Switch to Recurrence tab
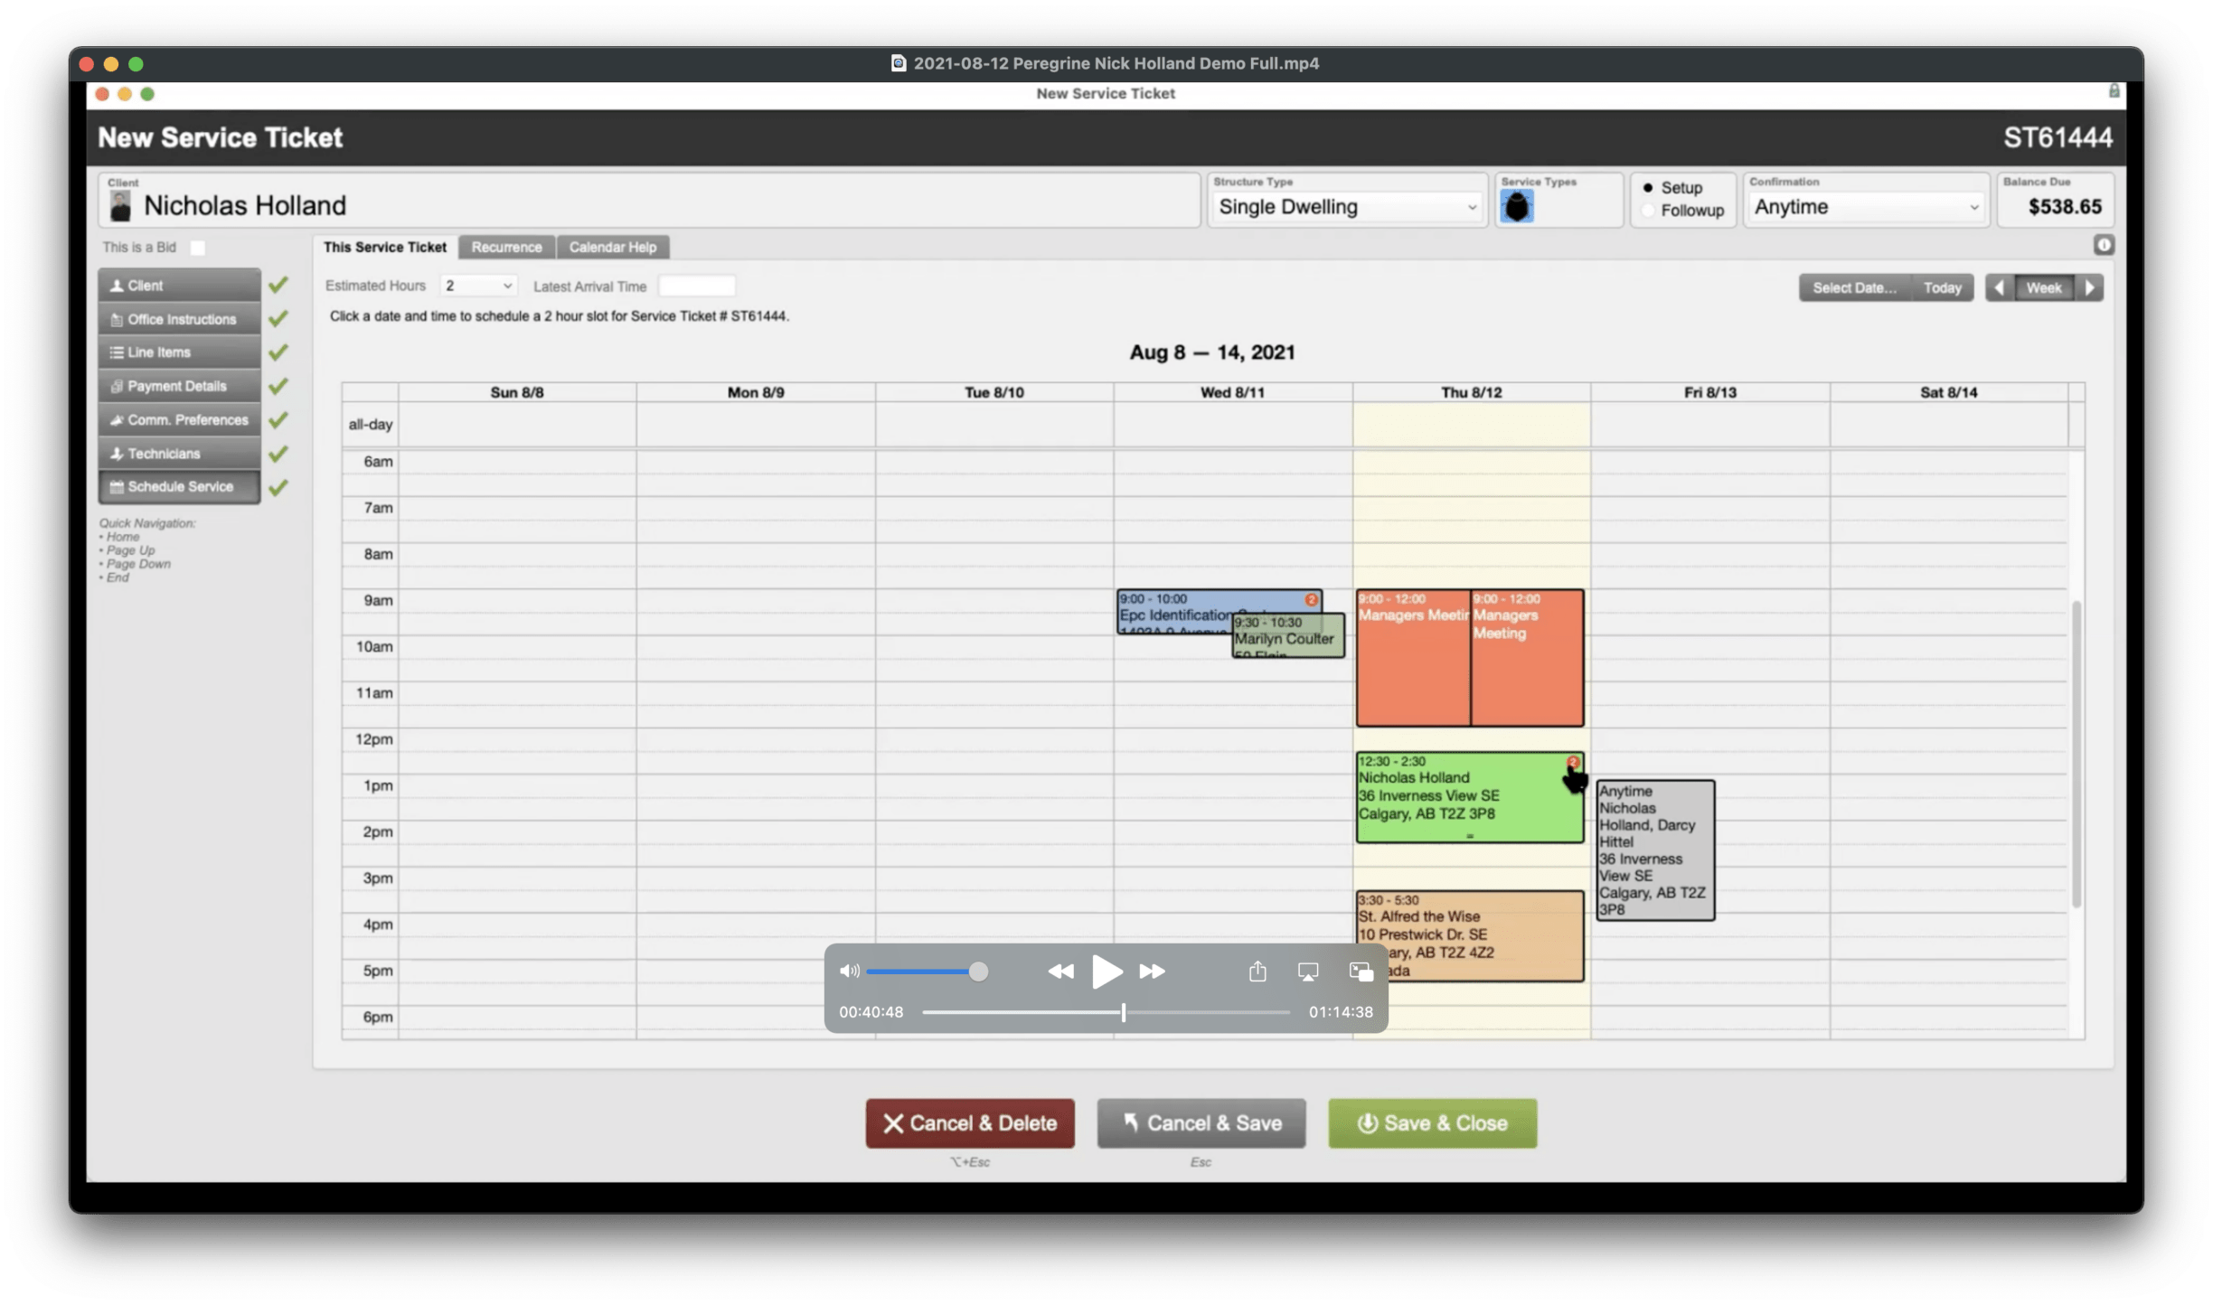This screenshot has height=1305, width=2213. click(506, 247)
